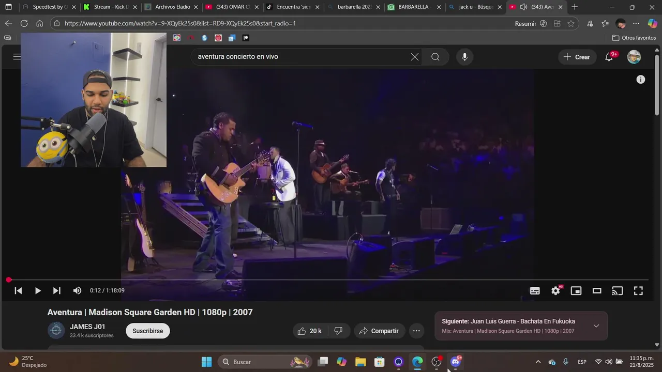Click the address bar URL
Image resolution: width=662 pixels, height=372 pixels.
(180, 23)
